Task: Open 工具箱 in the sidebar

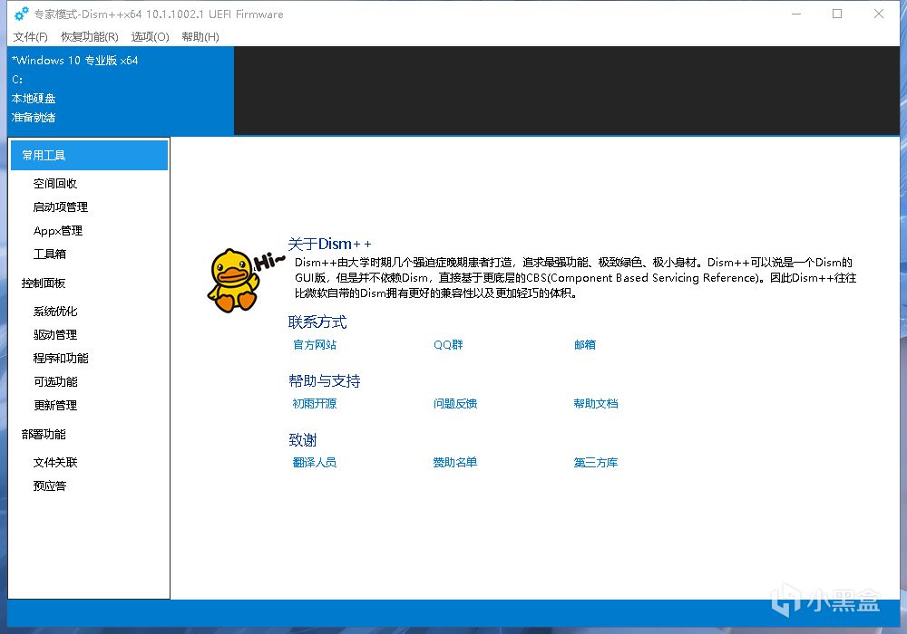Action: pos(50,255)
